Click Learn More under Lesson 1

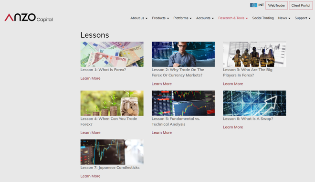click(x=90, y=78)
